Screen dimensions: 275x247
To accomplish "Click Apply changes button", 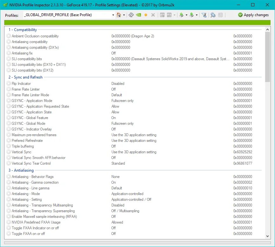I will [x=253, y=15].
